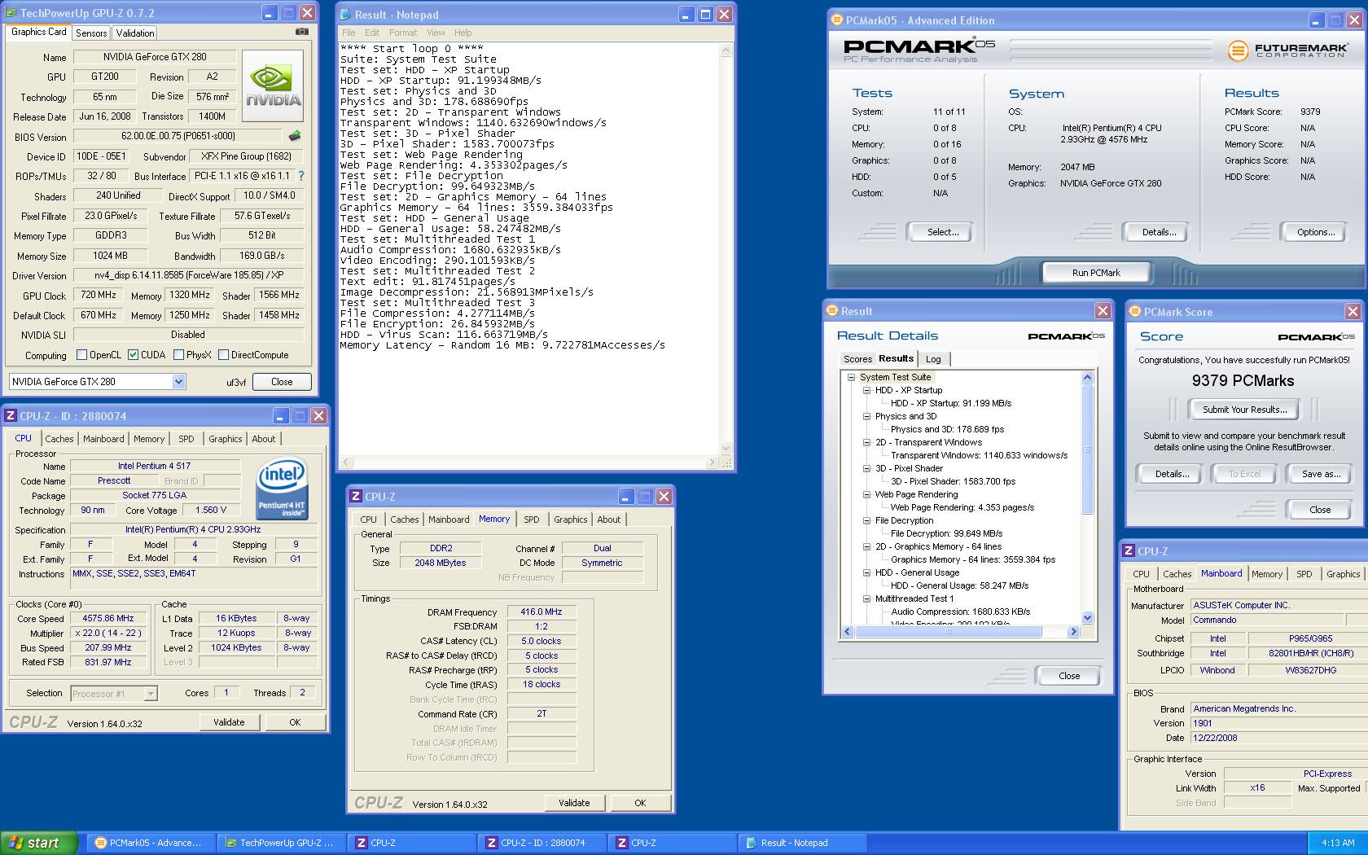Click the GPU-Z screenshot camera icon
The height and width of the screenshot is (855, 1368).
coord(302,32)
